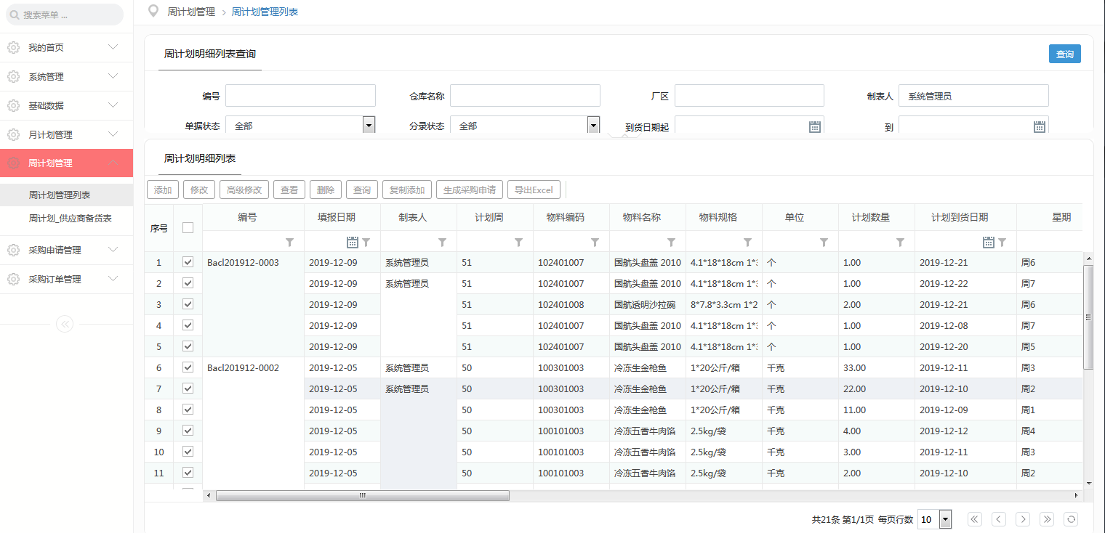
Task: Open the calendar for the 到 end date field
Action: (x=1040, y=126)
